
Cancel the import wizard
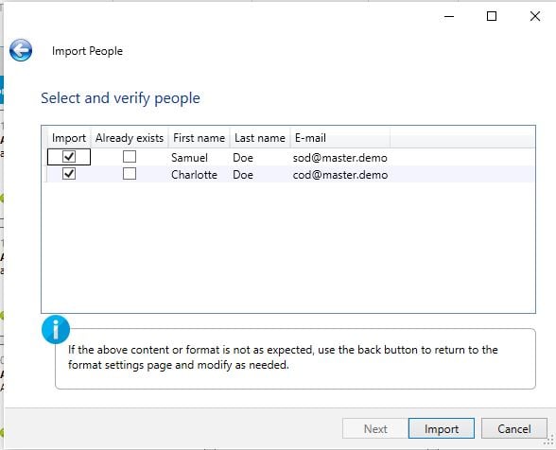[x=514, y=428]
